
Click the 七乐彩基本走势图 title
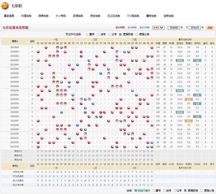(x=16, y=28)
